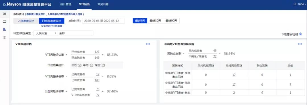Expand the Hi 7604 user menu

[x=300, y=4]
